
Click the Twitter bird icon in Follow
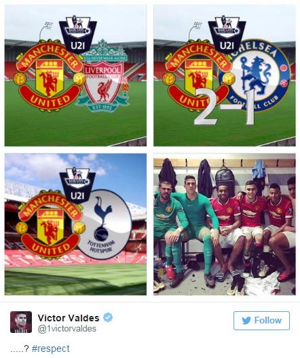pos(246,321)
